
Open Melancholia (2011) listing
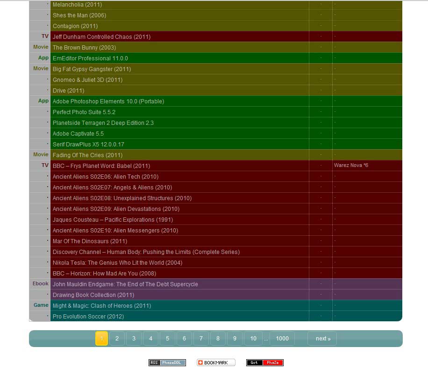(x=77, y=5)
